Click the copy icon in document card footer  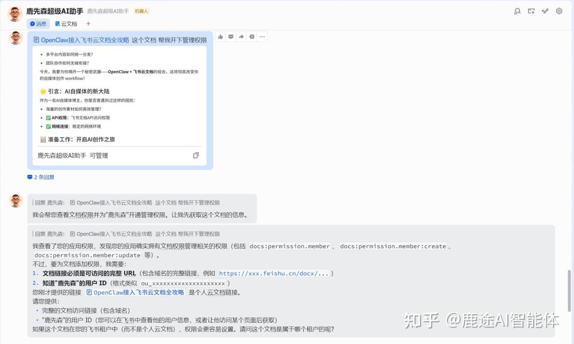tap(196, 155)
